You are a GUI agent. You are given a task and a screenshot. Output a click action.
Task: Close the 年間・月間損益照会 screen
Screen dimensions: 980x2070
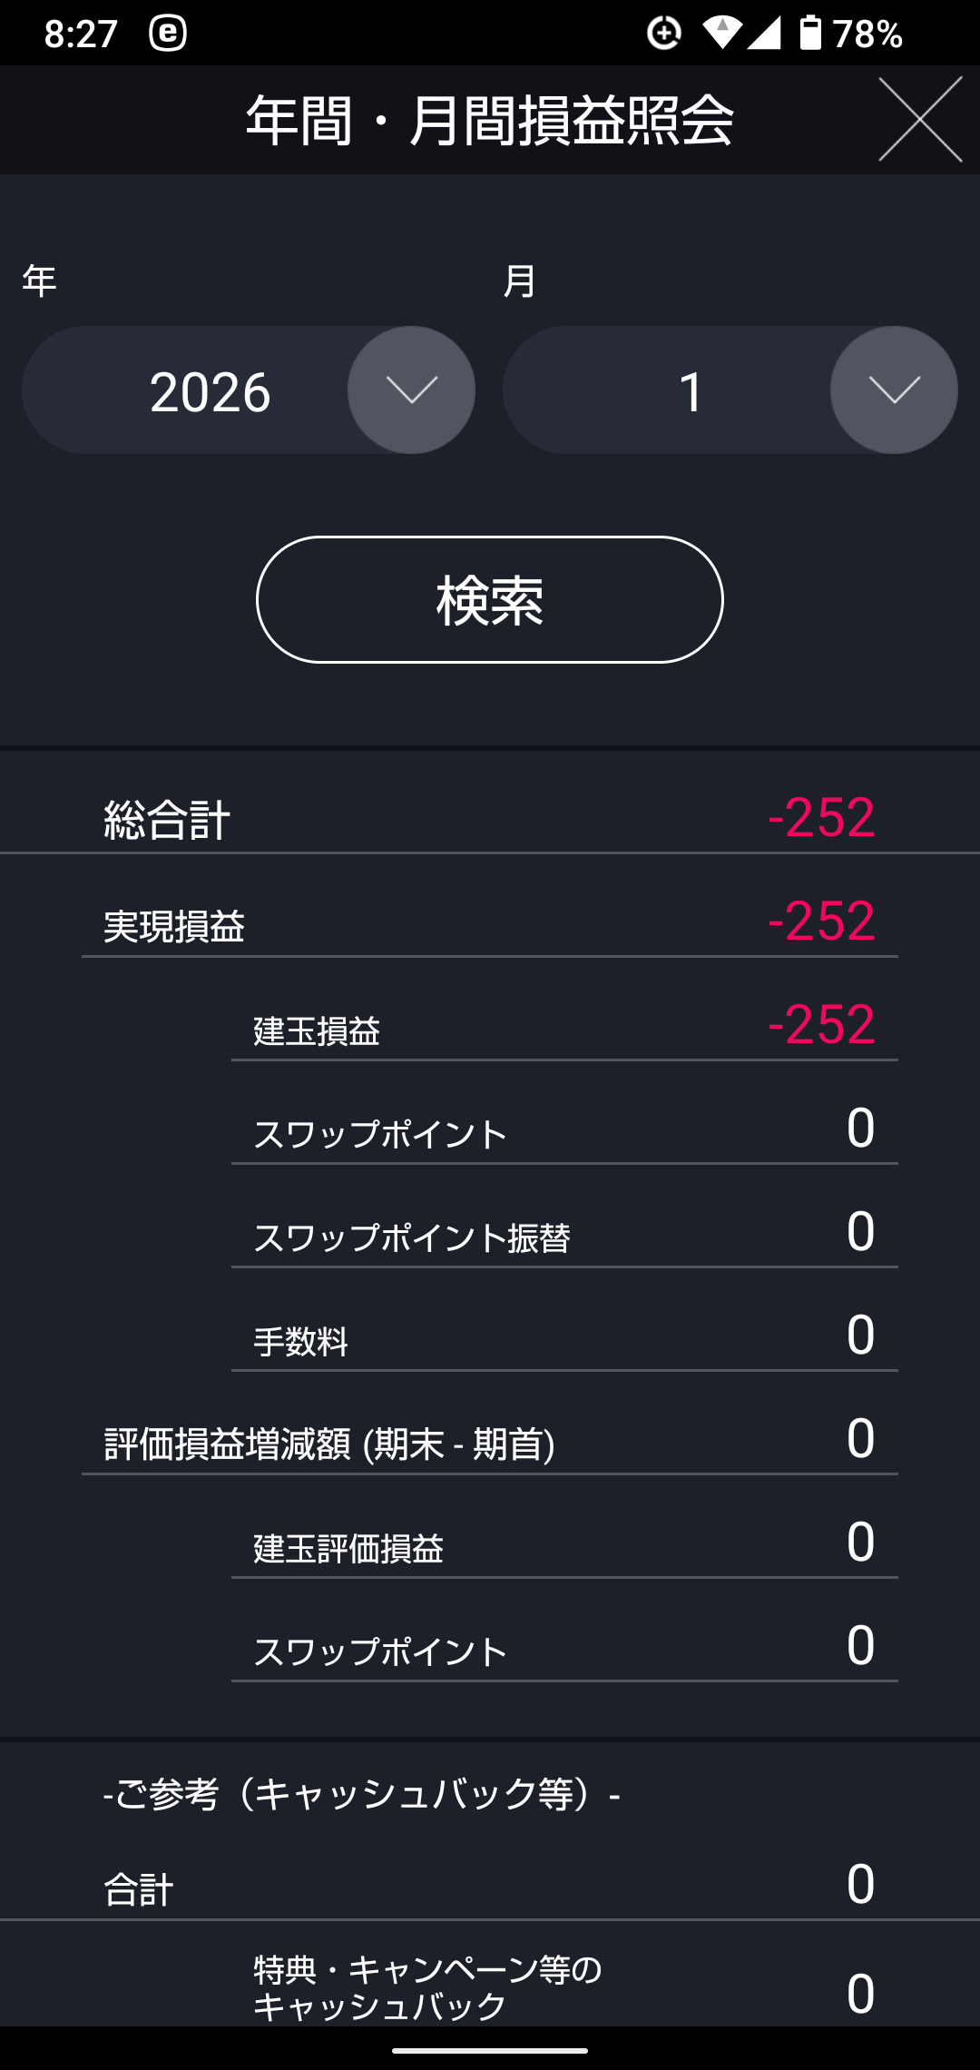click(x=920, y=119)
